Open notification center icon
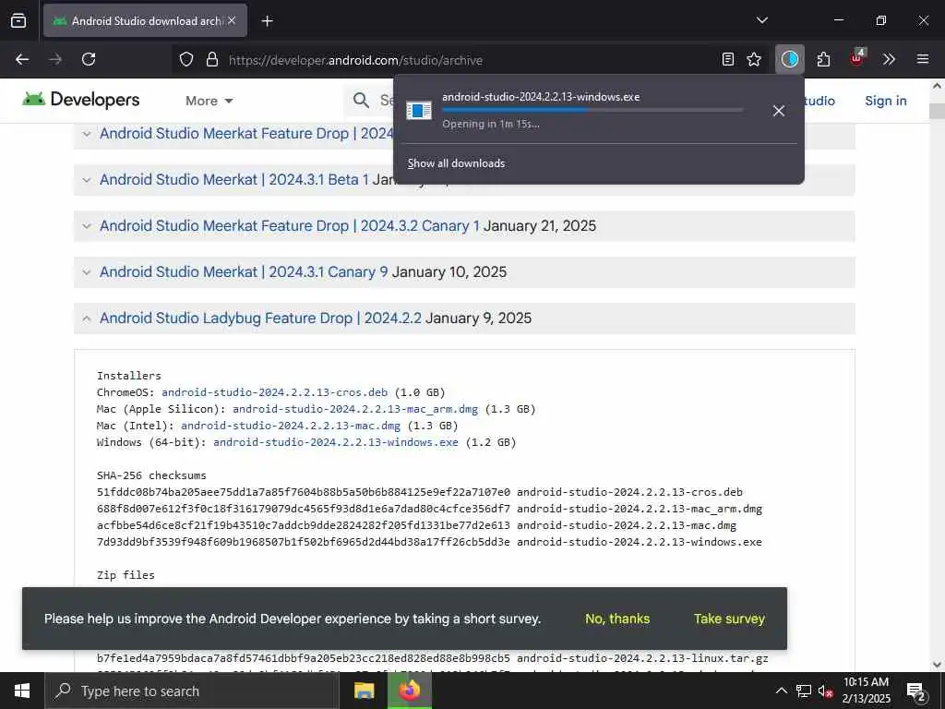The image size is (945, 709). [x=915, y=692]
